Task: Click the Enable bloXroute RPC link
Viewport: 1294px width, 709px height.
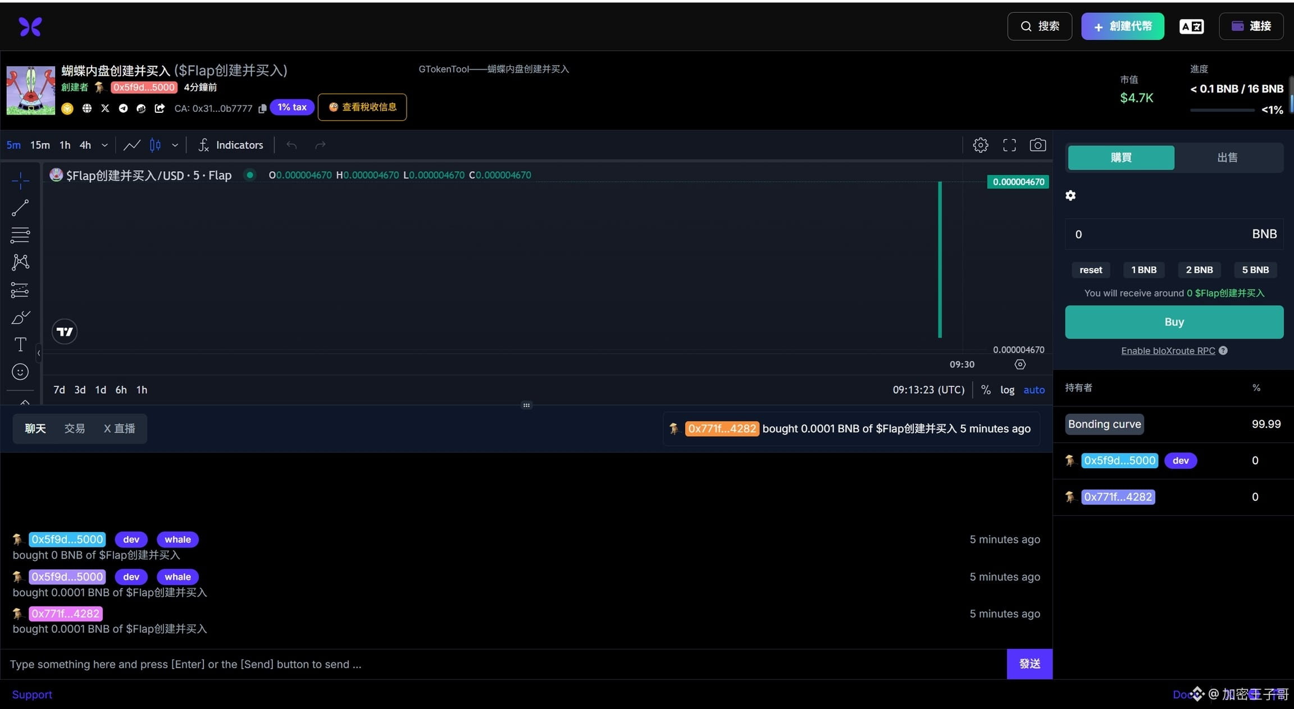Action: pyautogui.click(x=1168, y=351)
